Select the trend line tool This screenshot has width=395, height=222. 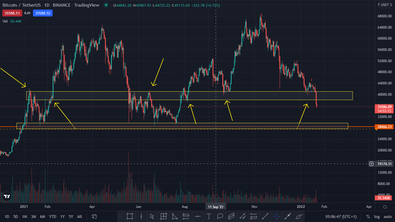point(265,216)
